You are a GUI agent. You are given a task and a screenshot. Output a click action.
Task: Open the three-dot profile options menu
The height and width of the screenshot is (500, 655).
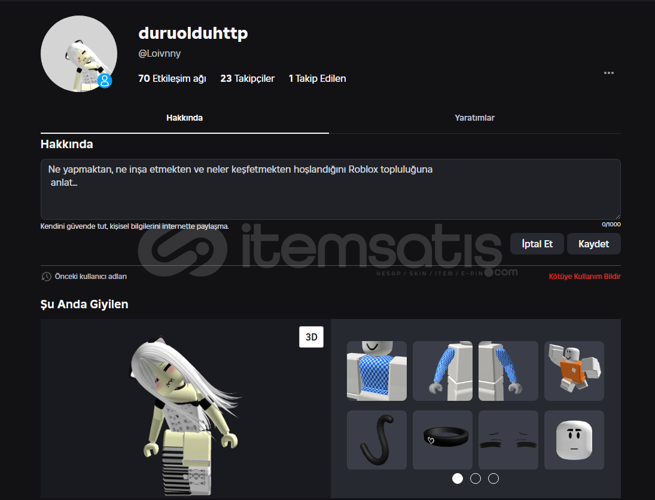[608, 73]
